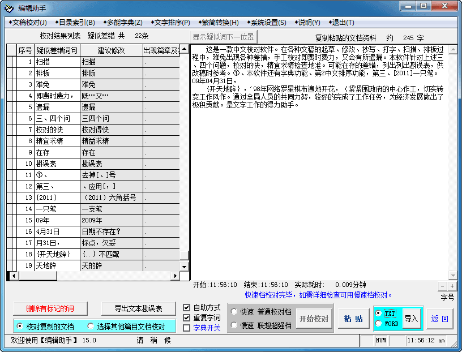This screenshot has height=352, width=462.
Task: Click the 导入 button
Action: [411, 319]
